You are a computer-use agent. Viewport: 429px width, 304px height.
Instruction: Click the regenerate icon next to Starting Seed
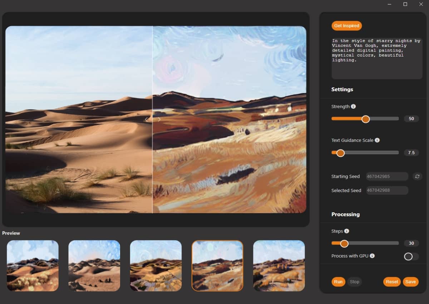[x=418, y=176]
